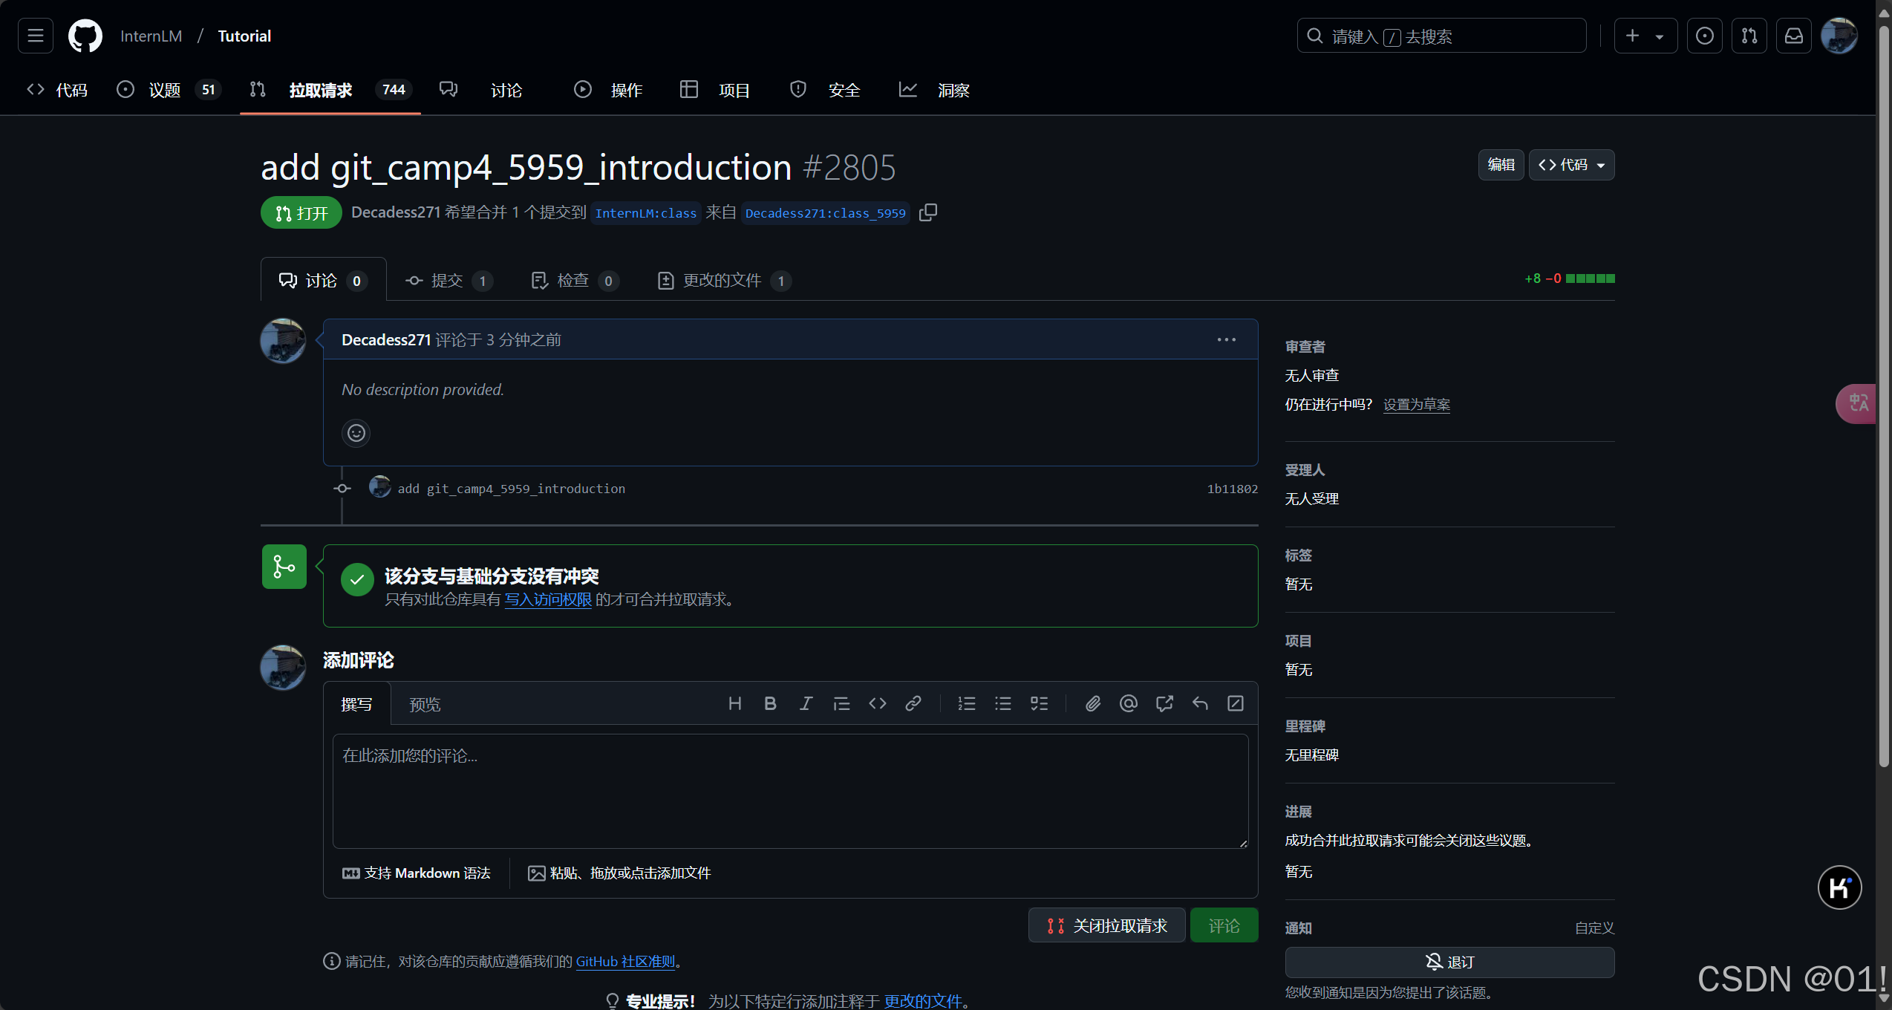
Task: Expand the plus create-new dropdown
Action: (1645, 36)
